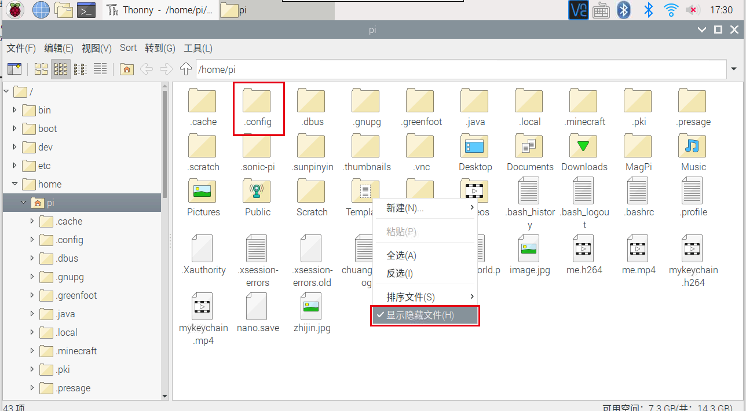The height and width of the screenshot is (411, 746).
Task: Select the me.mp4 video file
Action: pos(638,249)
